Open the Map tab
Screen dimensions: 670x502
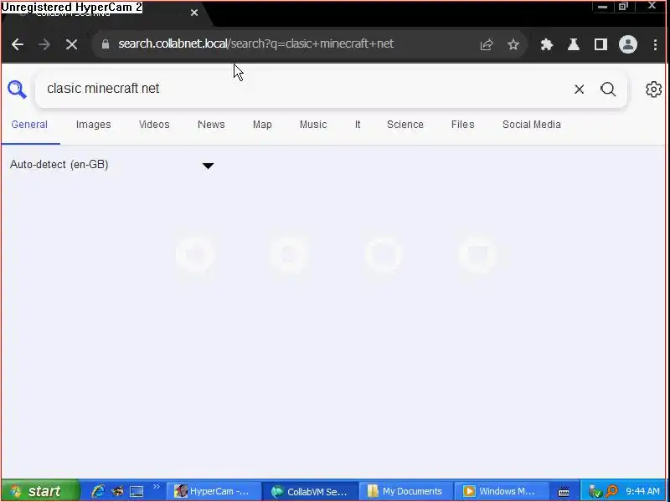(262, 125)
